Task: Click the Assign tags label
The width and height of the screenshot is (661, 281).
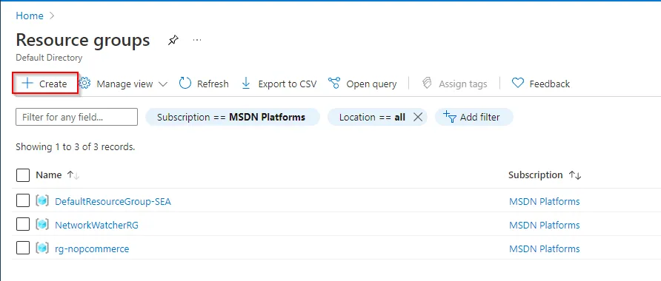Action: point(463,84)
